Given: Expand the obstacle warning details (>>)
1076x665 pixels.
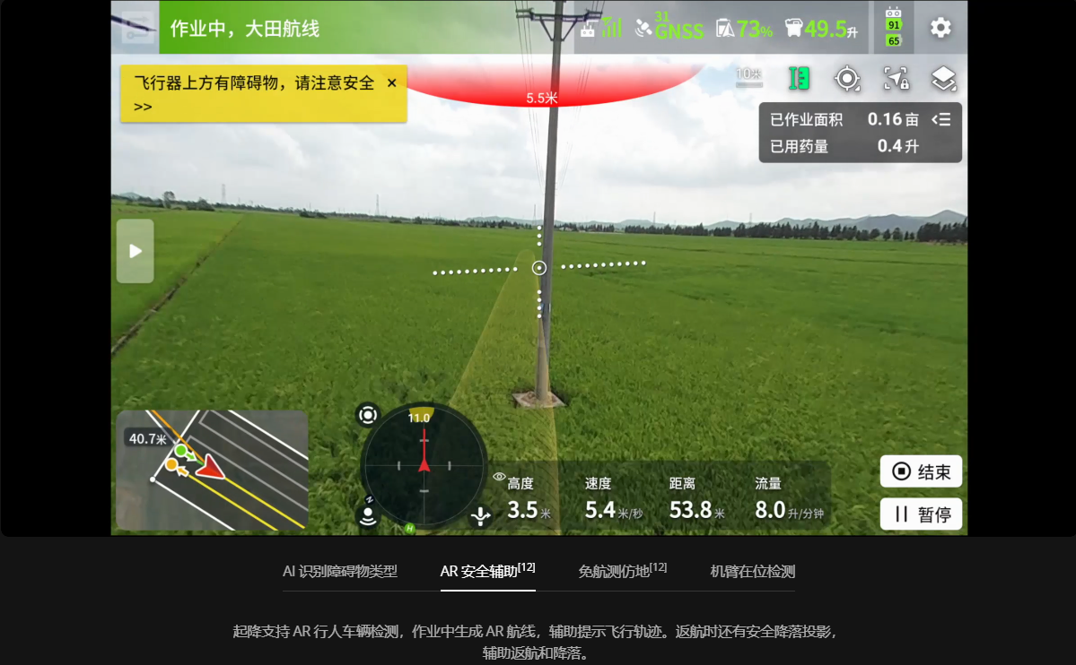Looking at the screenshot, I should click(143, 107).
